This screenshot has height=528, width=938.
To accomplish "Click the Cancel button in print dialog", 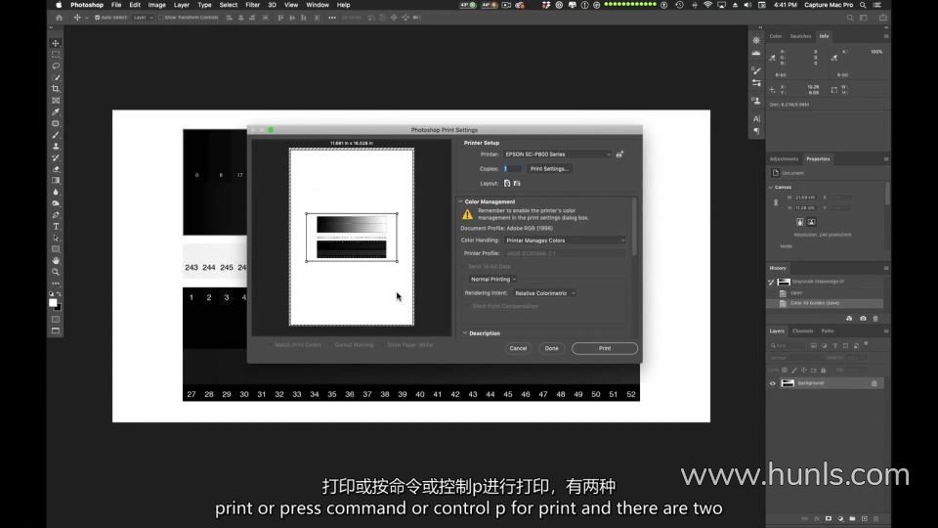I will point(518,348).
